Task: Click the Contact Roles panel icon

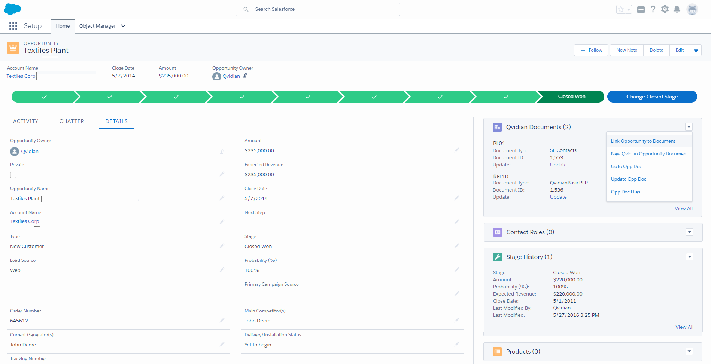Action: pyautogui.click(x=498, y=232)
